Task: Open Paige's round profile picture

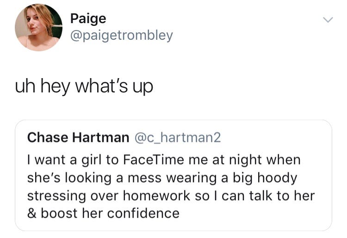Action: tap(38, 27)
